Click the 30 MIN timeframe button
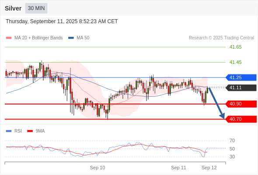The width and height of the screenshot is (258, 175). [36, 8]
